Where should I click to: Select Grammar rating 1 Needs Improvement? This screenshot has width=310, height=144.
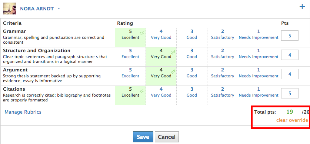[259, 34]
